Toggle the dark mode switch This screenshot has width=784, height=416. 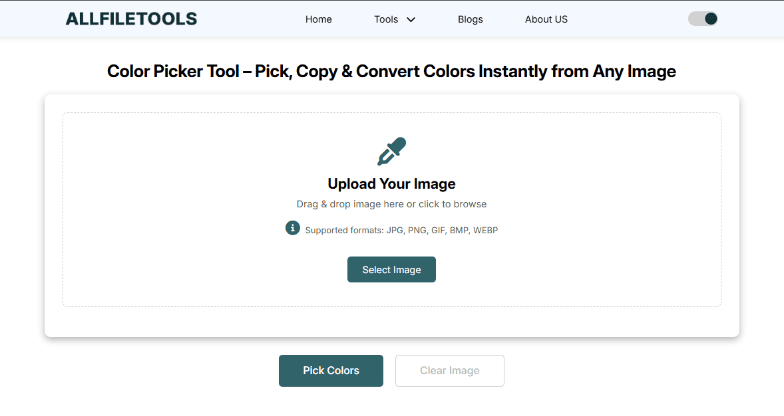coord(703,19)
